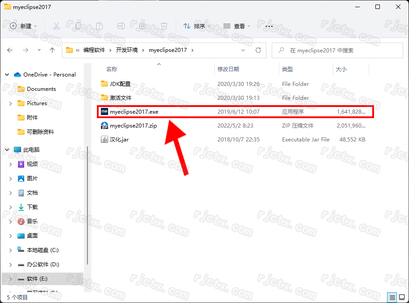Sort files by 修改日期 column header
The width and height of the screenshot is (409, 303).
228,69
